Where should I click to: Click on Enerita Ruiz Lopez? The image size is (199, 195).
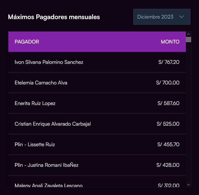[35, 103]
